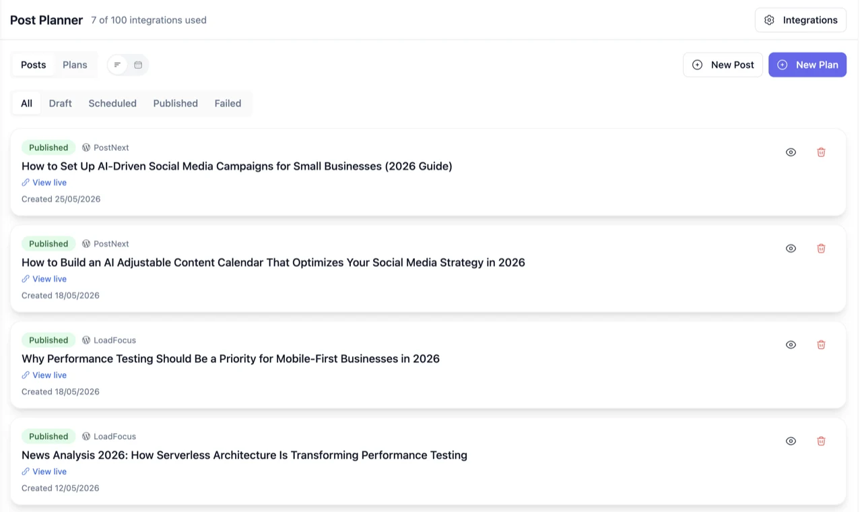Delete the Performance Testing Mobile-First post

[821, 345]
